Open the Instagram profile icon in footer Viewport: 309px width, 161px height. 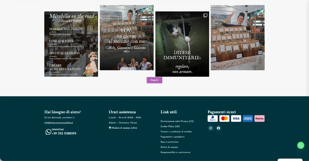point(211,128)
